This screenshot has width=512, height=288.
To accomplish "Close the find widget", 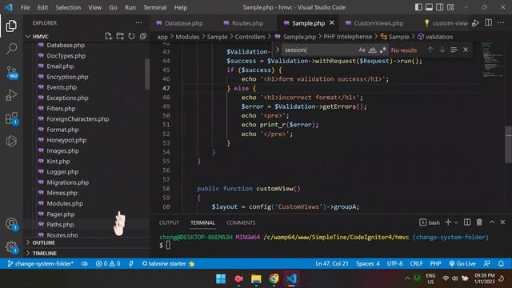I will 466,50.
